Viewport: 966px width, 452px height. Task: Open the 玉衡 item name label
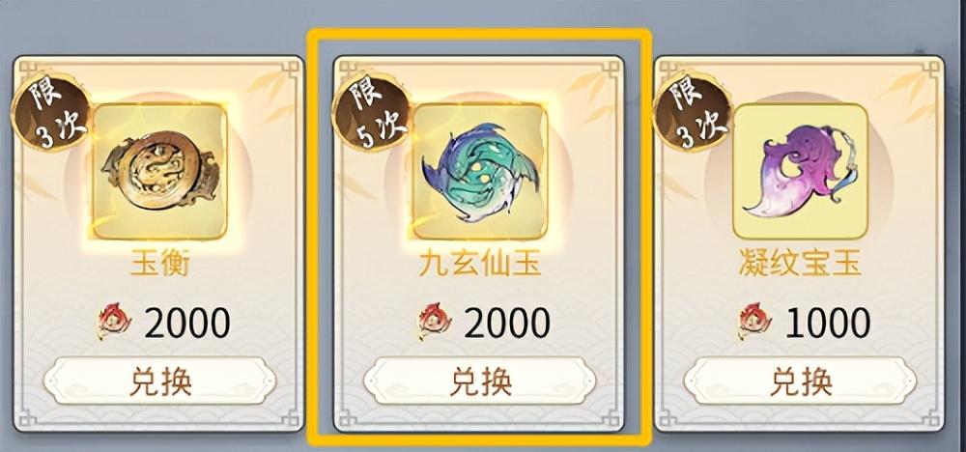click(159, 265)
